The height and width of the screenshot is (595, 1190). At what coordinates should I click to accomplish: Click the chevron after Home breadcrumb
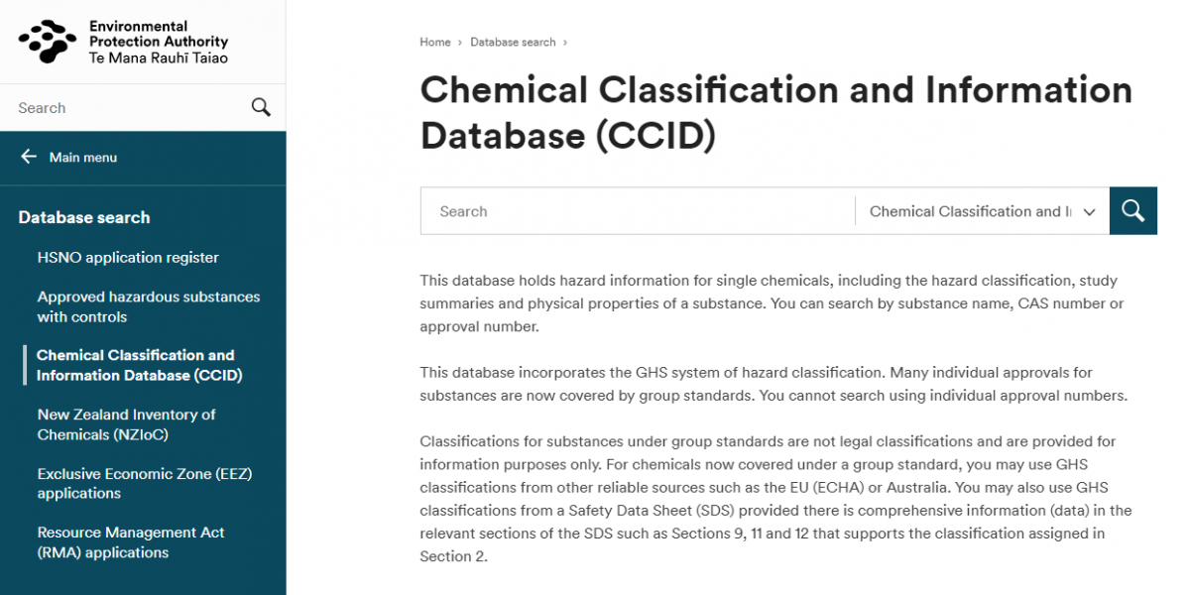click(x=461, y=43)
